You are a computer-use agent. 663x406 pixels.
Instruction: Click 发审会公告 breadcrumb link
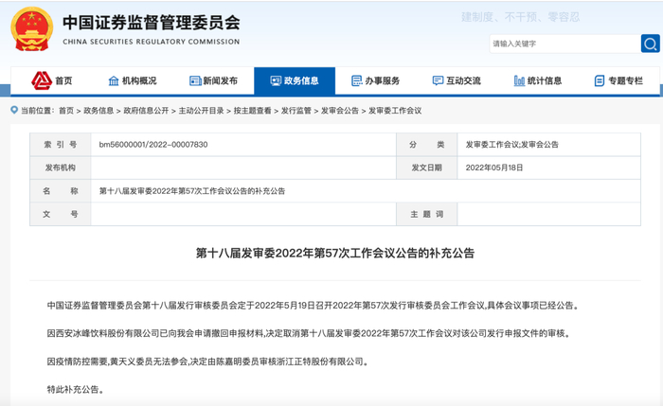click(340, 111)
